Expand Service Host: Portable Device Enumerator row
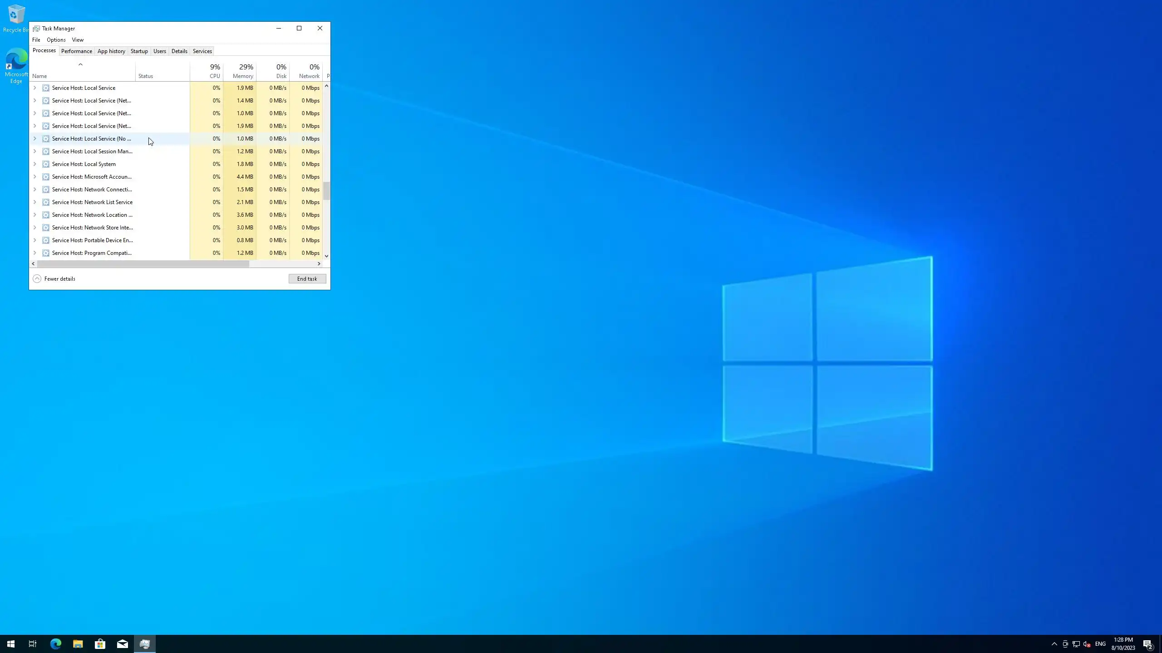 pyautogui.click(x=34, y=240)
